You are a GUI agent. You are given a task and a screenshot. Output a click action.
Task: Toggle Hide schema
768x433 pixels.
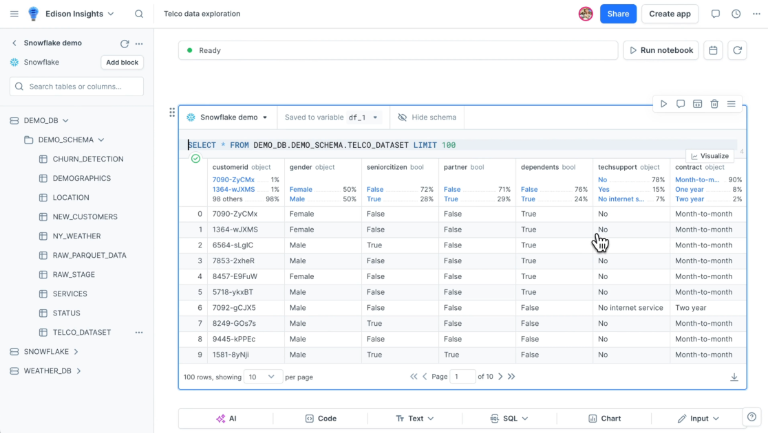pyautogui.click(x=427, y=118)
